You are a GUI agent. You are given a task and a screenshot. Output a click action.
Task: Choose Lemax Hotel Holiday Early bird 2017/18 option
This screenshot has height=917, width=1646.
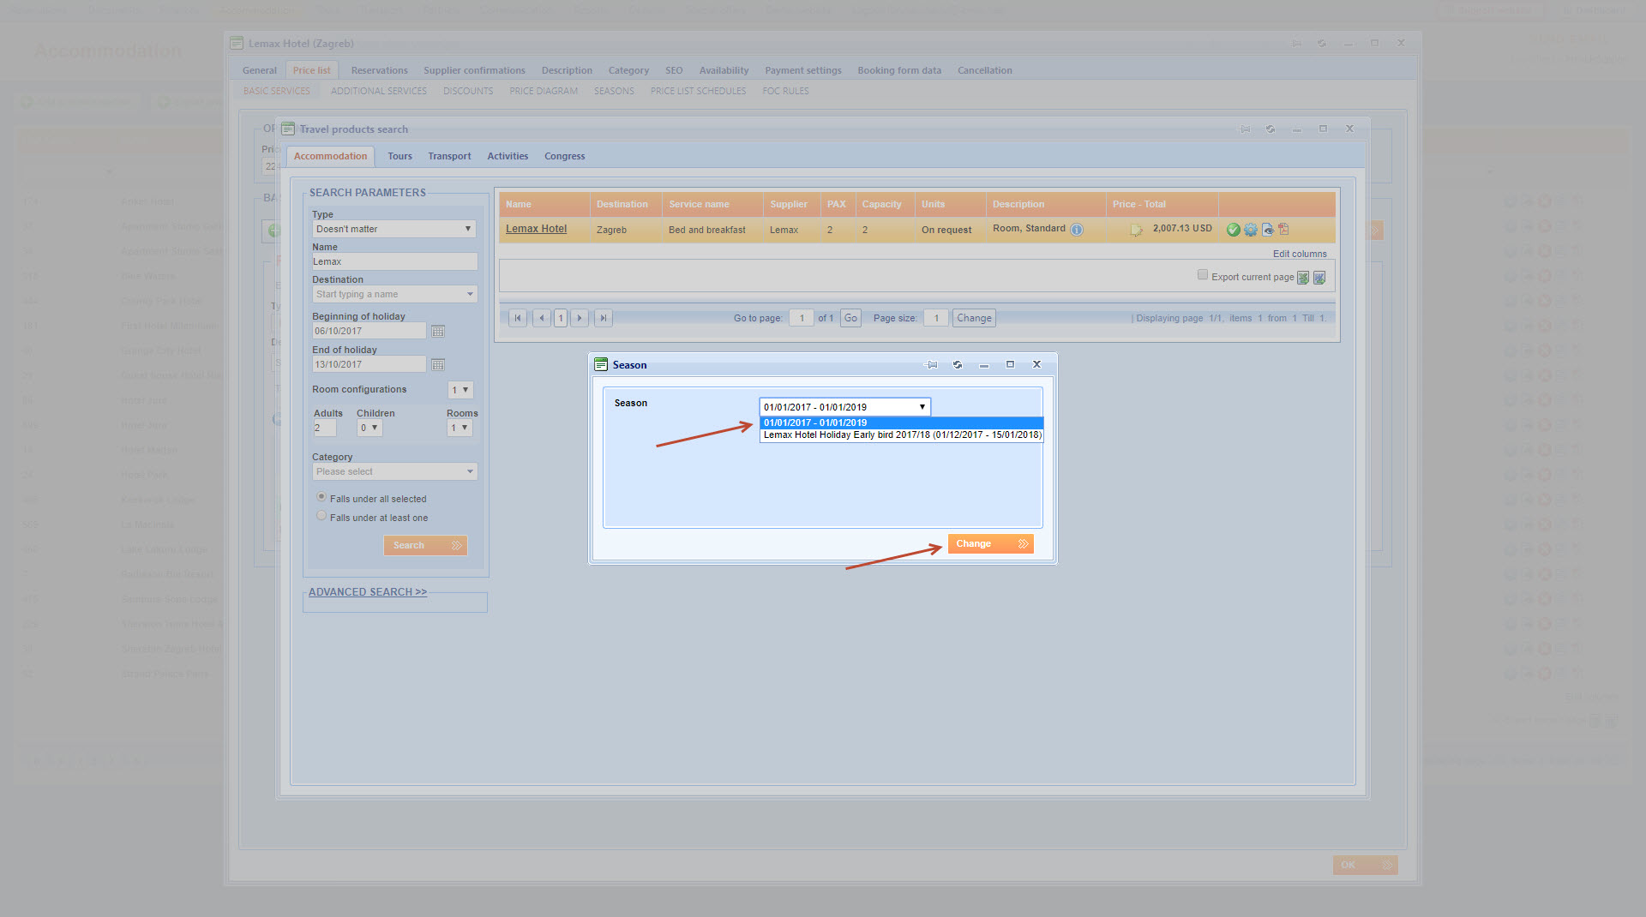click(x=901, y=435)
